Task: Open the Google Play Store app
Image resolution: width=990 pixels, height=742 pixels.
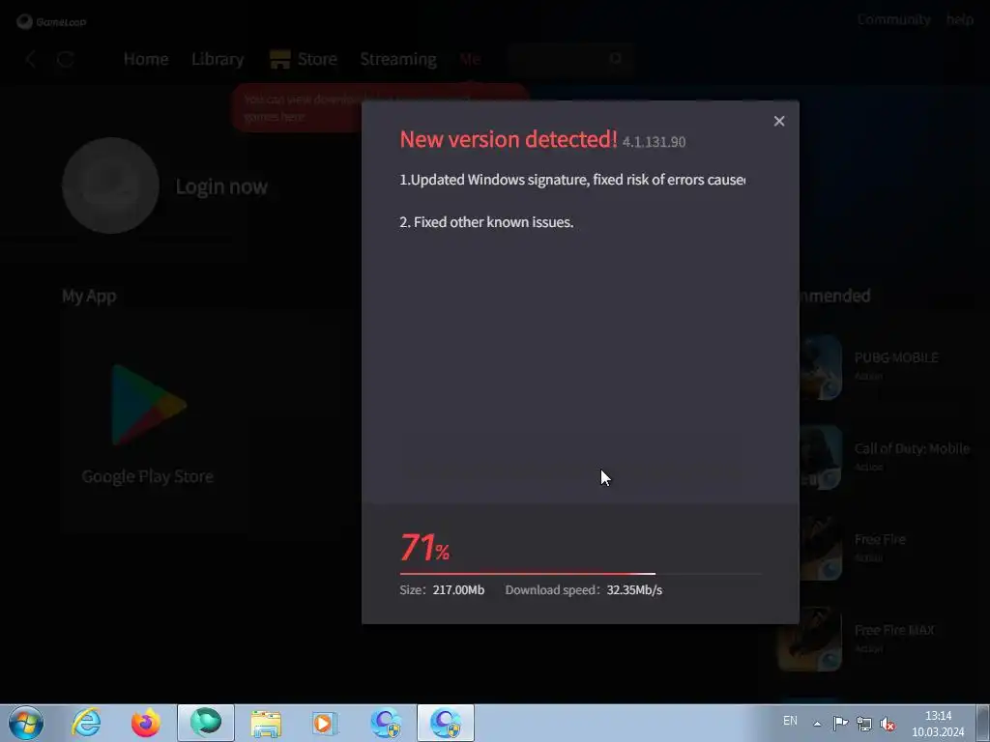Action: click(148, 405)
